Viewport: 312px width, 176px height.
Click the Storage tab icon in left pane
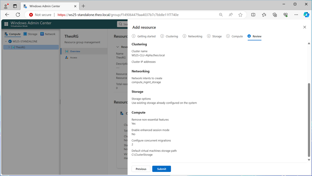(x=25, y=34)
